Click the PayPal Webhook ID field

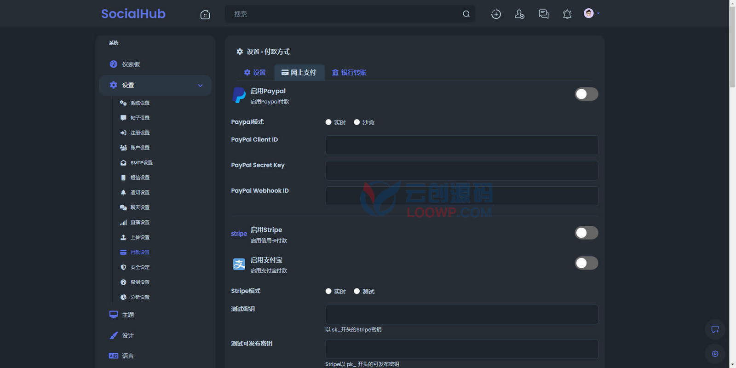pos(462,196)
